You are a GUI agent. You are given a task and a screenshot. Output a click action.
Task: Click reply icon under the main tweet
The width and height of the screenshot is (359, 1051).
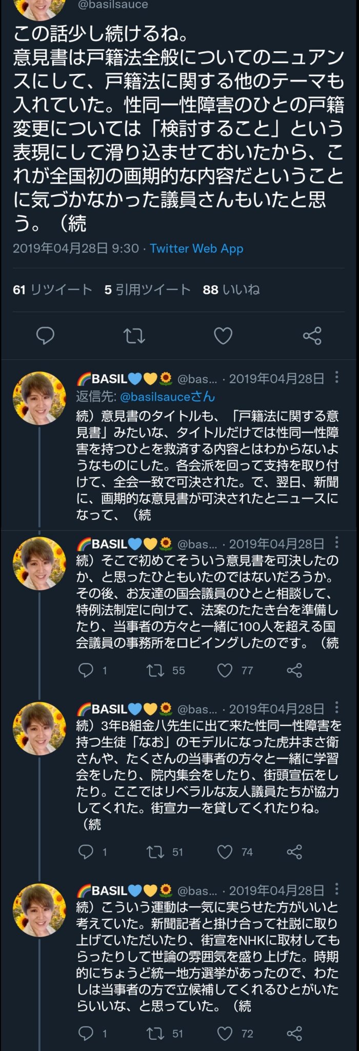click(45, 336)
